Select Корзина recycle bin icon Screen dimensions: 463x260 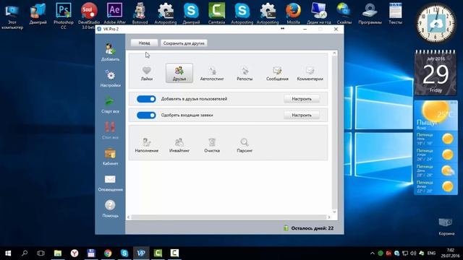(446, 226)
